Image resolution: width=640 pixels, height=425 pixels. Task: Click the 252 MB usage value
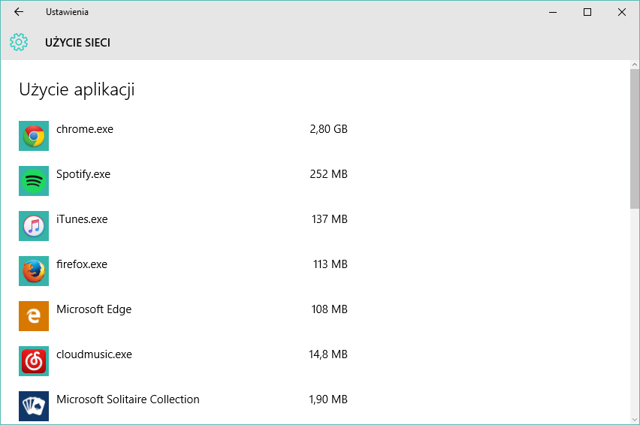click(x=328, y=174)
